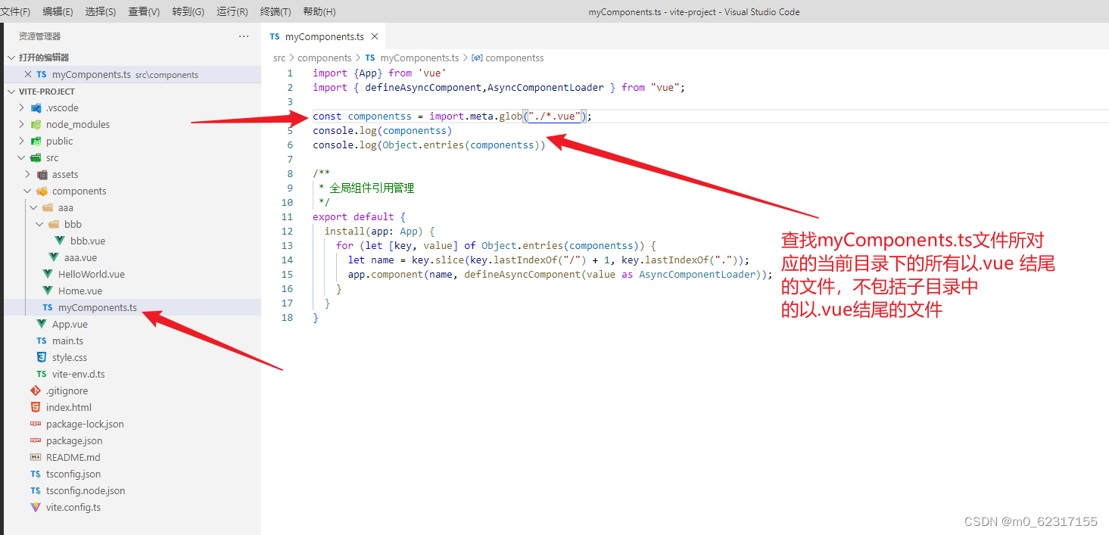Image resolution: width=1109 pixels, height=535 pixels.
Task: Click the public folder icon
Action: point(36,142)
